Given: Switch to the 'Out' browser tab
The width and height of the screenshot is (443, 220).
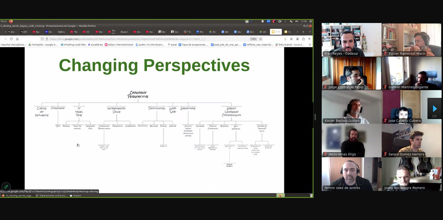Looking at the screenshot, I should click(237, 32).
